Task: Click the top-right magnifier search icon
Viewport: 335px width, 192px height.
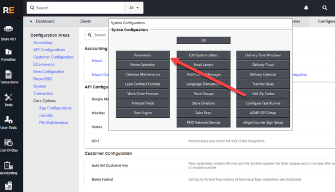Action: (325, 8)
